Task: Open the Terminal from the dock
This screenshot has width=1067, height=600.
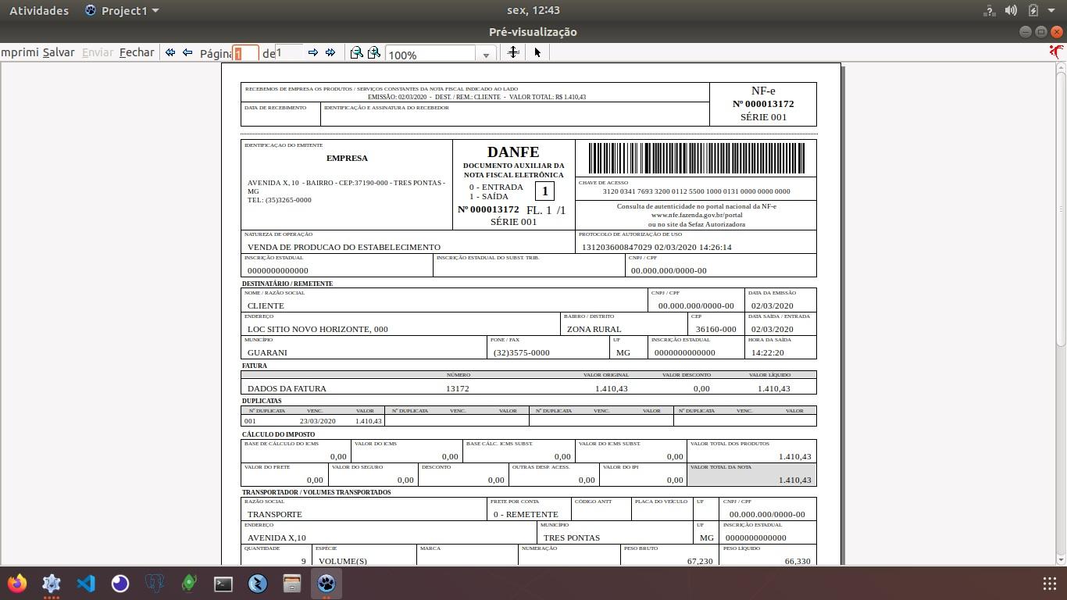Action: tap(223, 584)
